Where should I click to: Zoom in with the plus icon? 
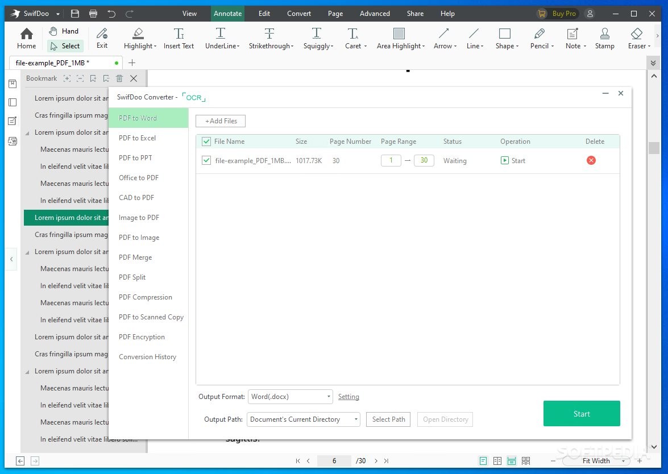tap(640, 461)
